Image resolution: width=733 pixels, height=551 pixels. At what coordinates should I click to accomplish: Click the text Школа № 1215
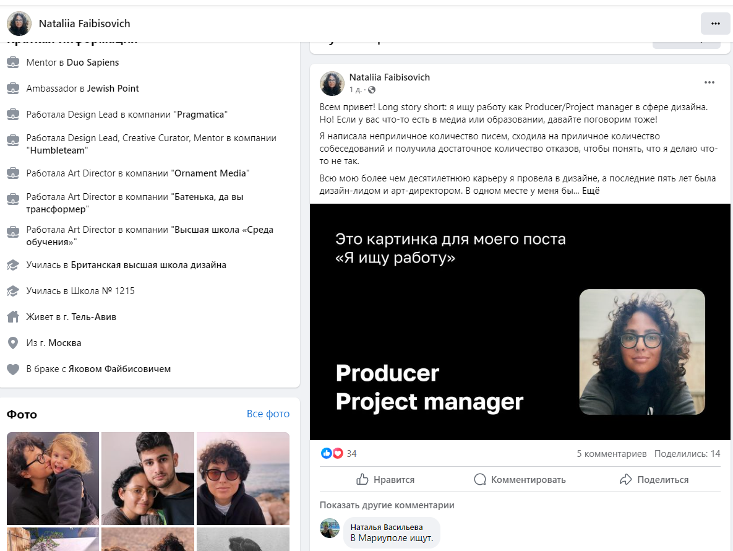click(x=103, y=291)
